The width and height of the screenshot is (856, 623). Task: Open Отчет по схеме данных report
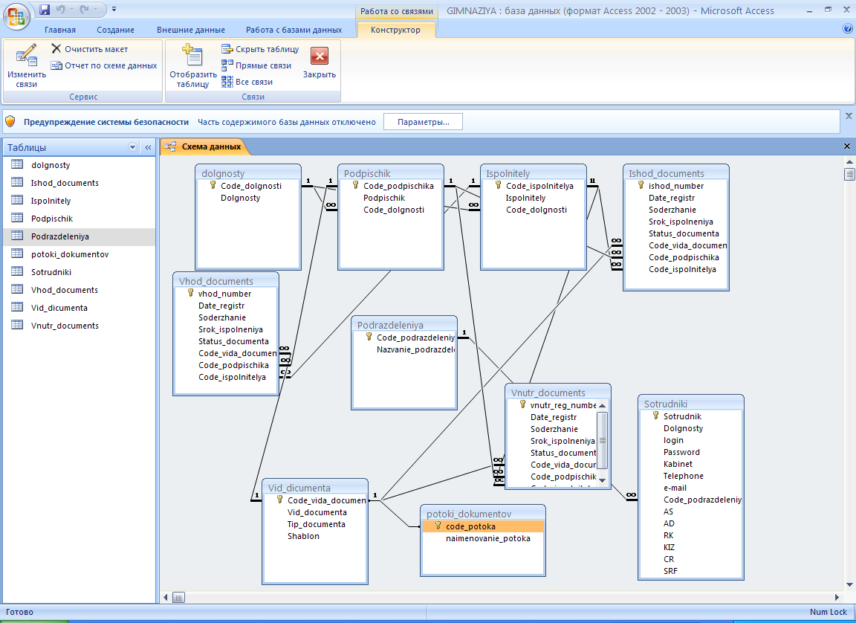pos(104,65)
